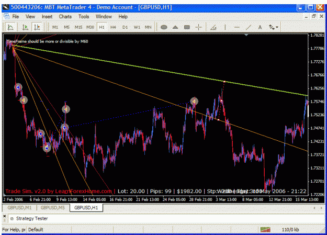The height and width of the screenshot is (235, 327).
Task: Click the MetaTrader title bar app icon
Action: pos(6,7)
